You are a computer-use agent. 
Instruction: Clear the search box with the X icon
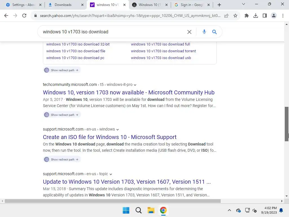pos(189,32)
